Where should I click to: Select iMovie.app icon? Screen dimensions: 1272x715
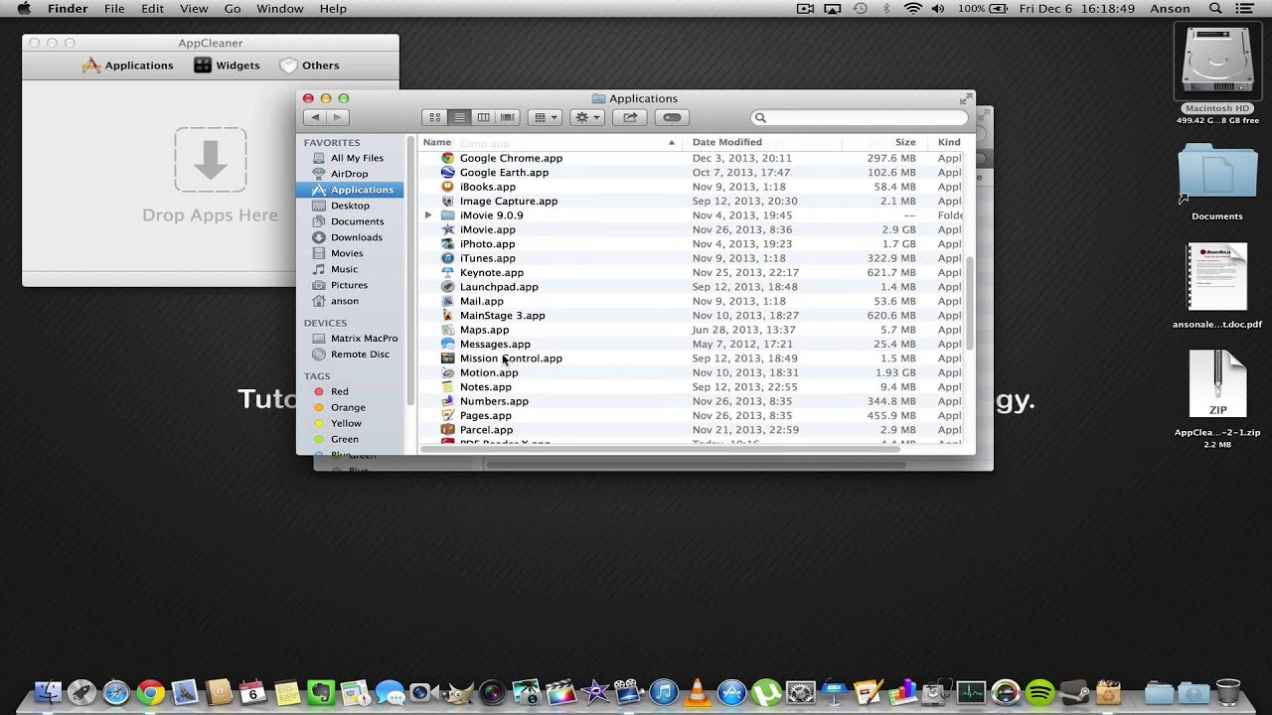(x=447, y=229)
